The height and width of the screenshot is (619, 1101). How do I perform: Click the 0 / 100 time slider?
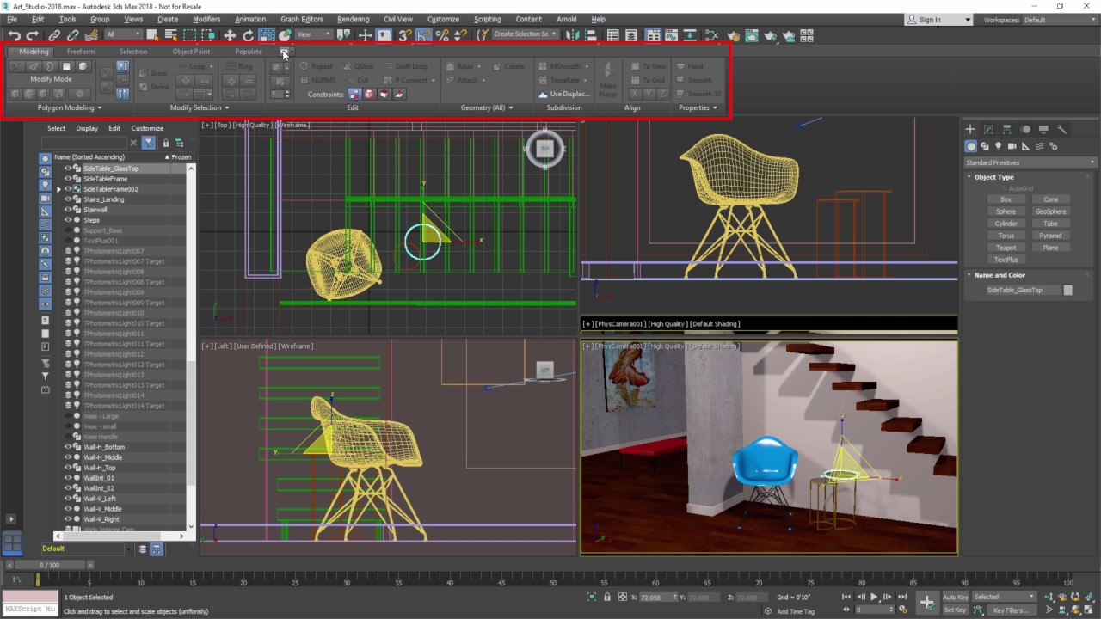50,565
